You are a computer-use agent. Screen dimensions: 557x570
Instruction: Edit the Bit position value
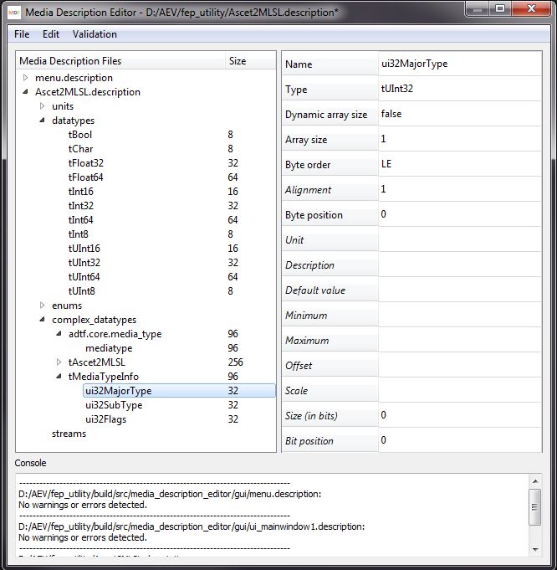point(460,440)
